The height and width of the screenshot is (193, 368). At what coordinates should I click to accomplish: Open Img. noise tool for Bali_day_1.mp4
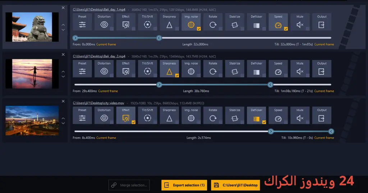pos(191,22)
